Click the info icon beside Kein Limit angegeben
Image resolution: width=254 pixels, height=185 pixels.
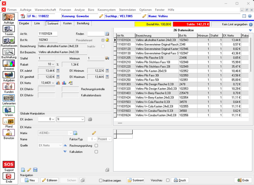(x=251, y=25)
